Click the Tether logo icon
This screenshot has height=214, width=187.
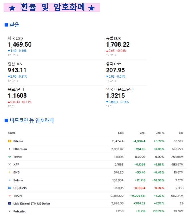click(10, 157)
